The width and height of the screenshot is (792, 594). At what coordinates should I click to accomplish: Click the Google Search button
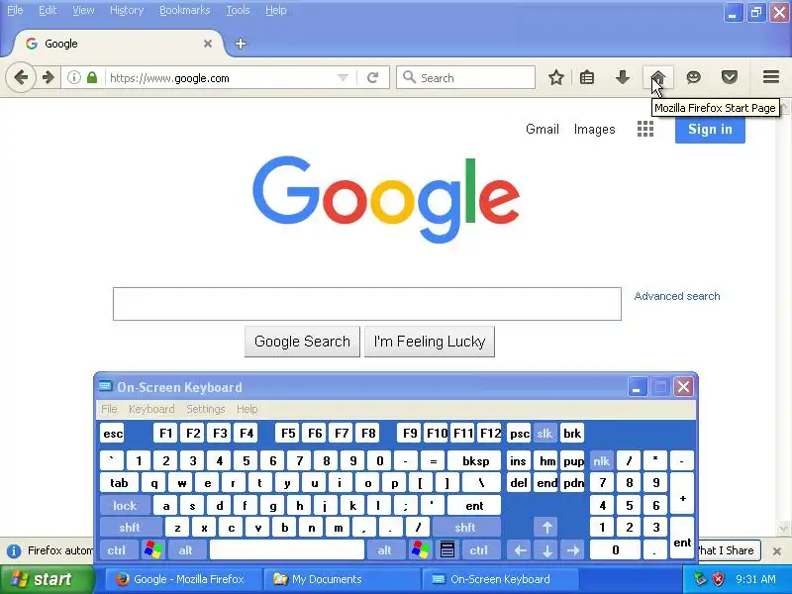tap(302, 342)
